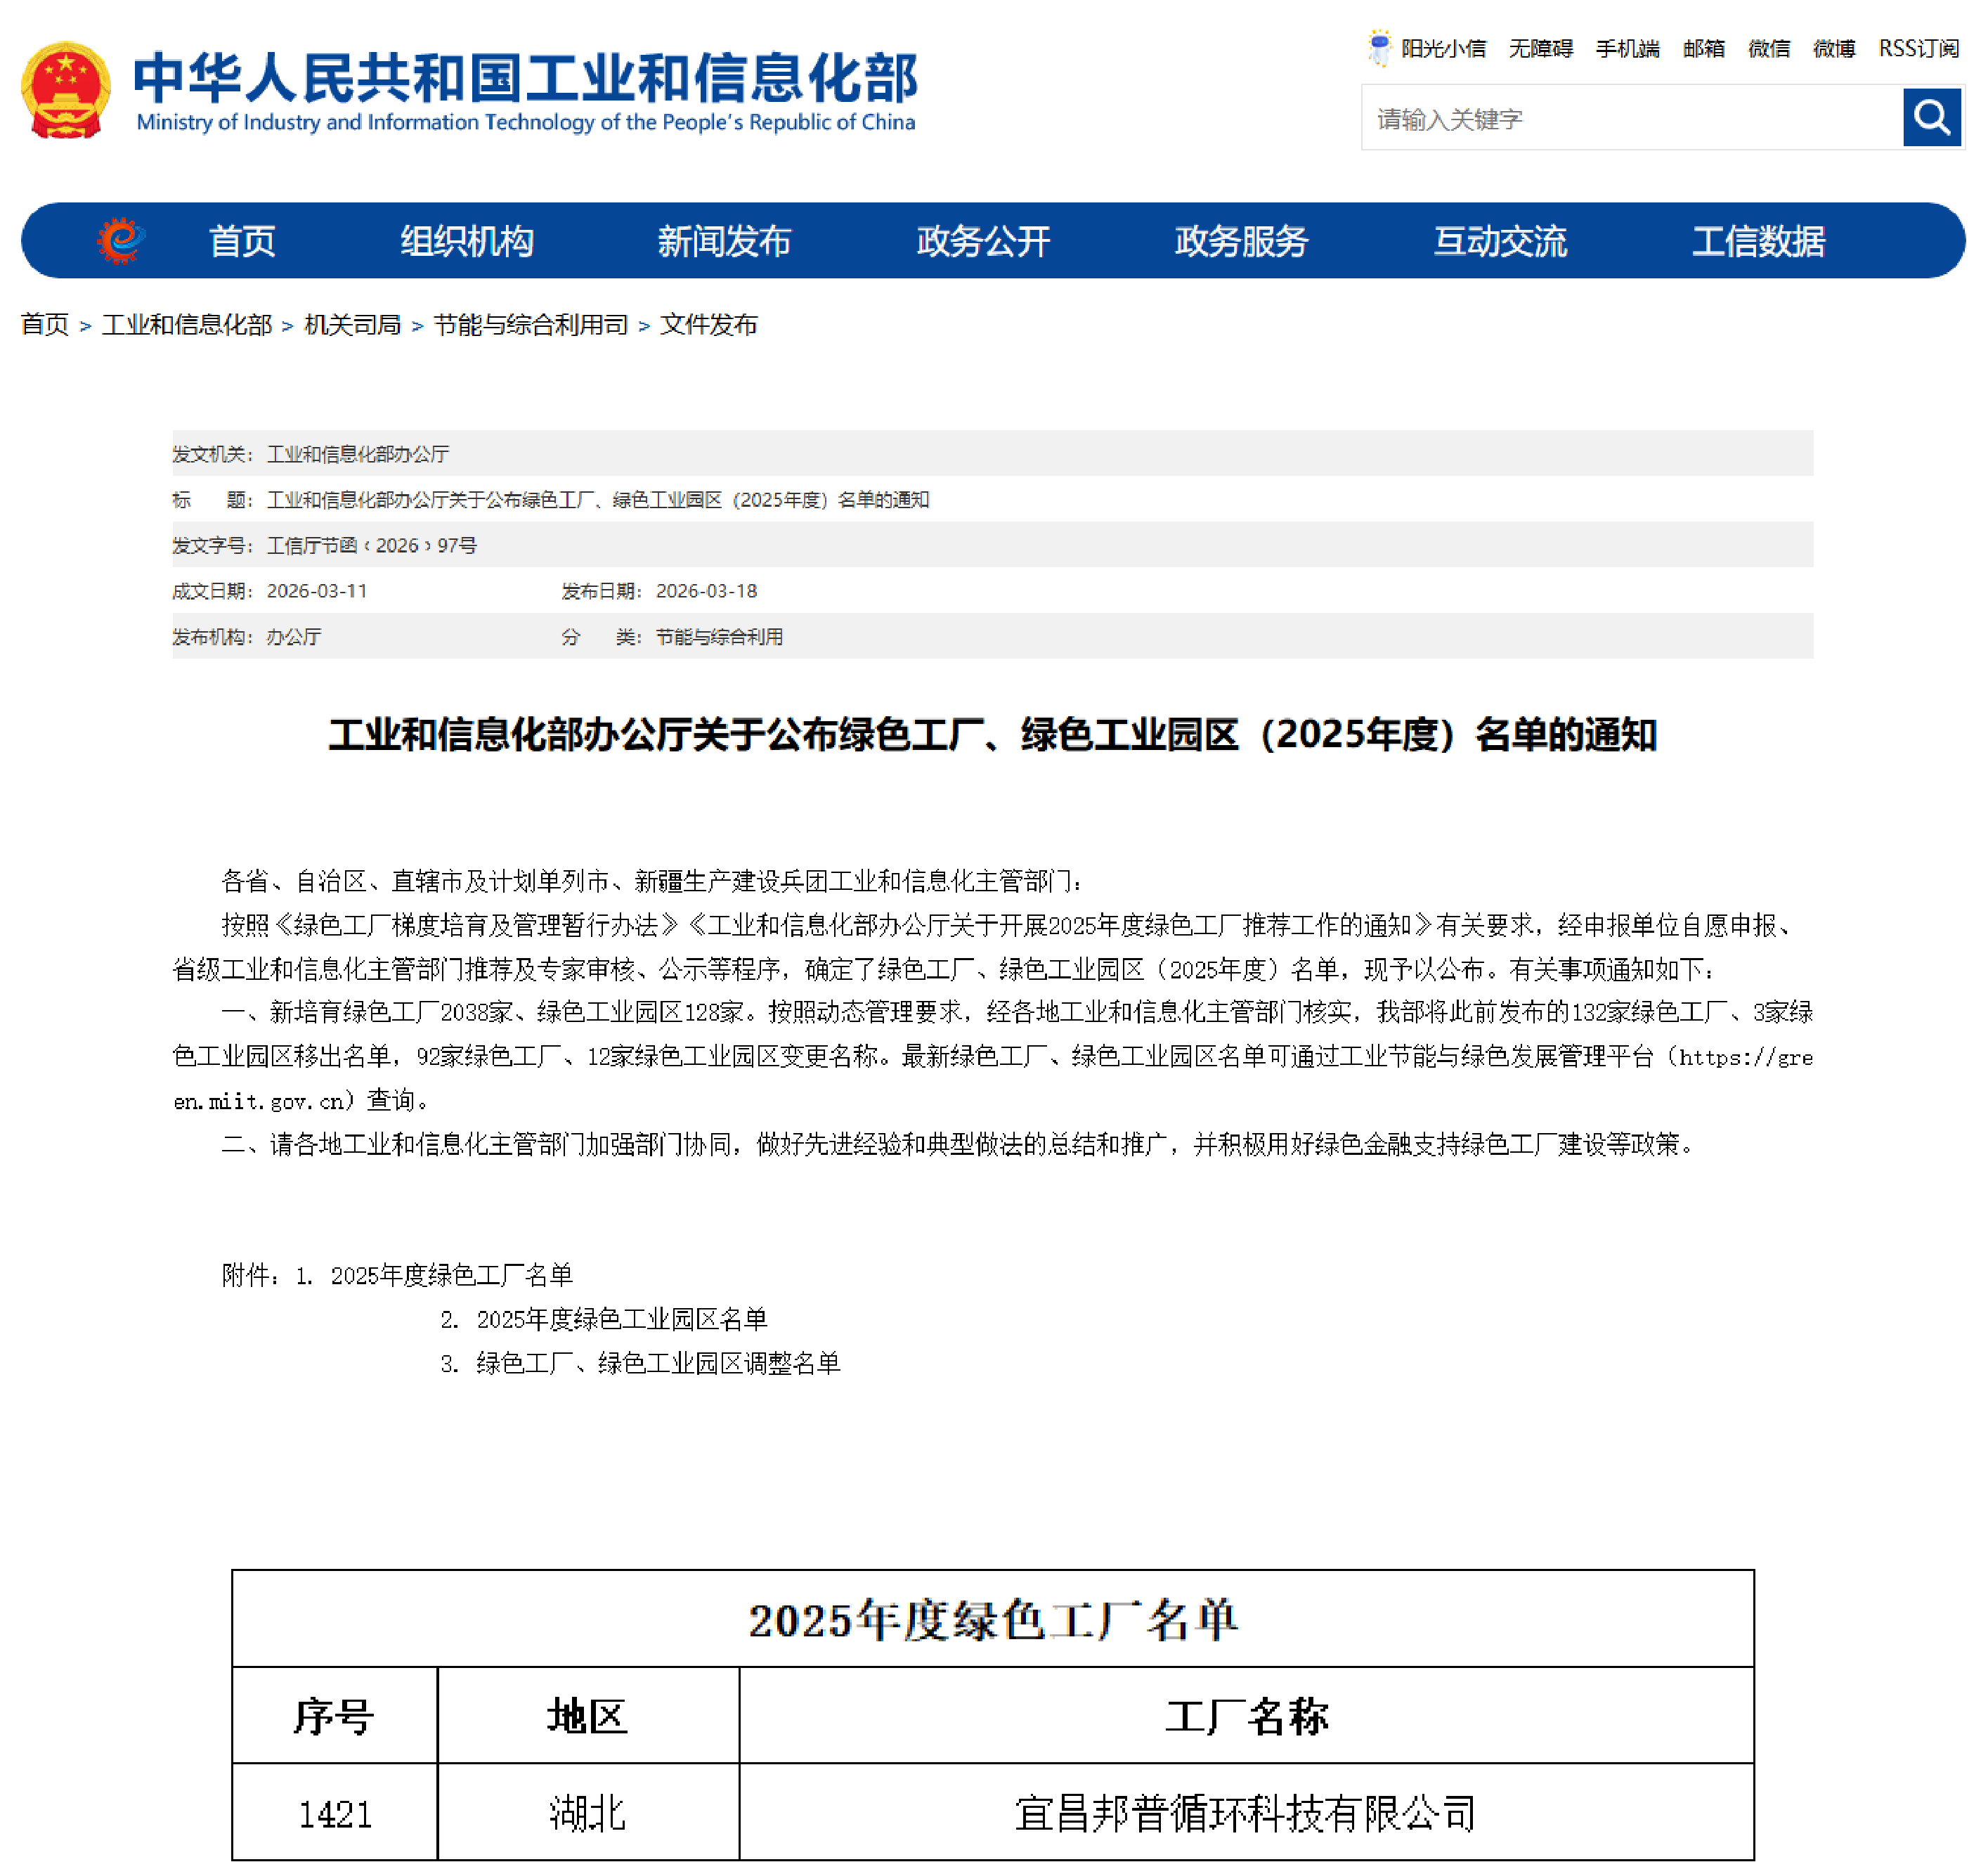Click the 发布机构 value 办公厅
The width and height of the screenshot is (1988, 1862).
pos(294,637)
